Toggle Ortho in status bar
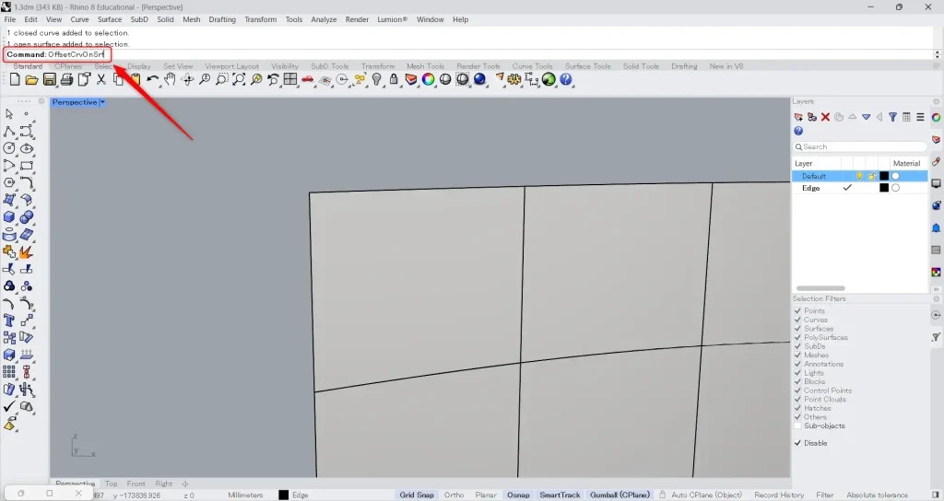 [x=454, y=495]
